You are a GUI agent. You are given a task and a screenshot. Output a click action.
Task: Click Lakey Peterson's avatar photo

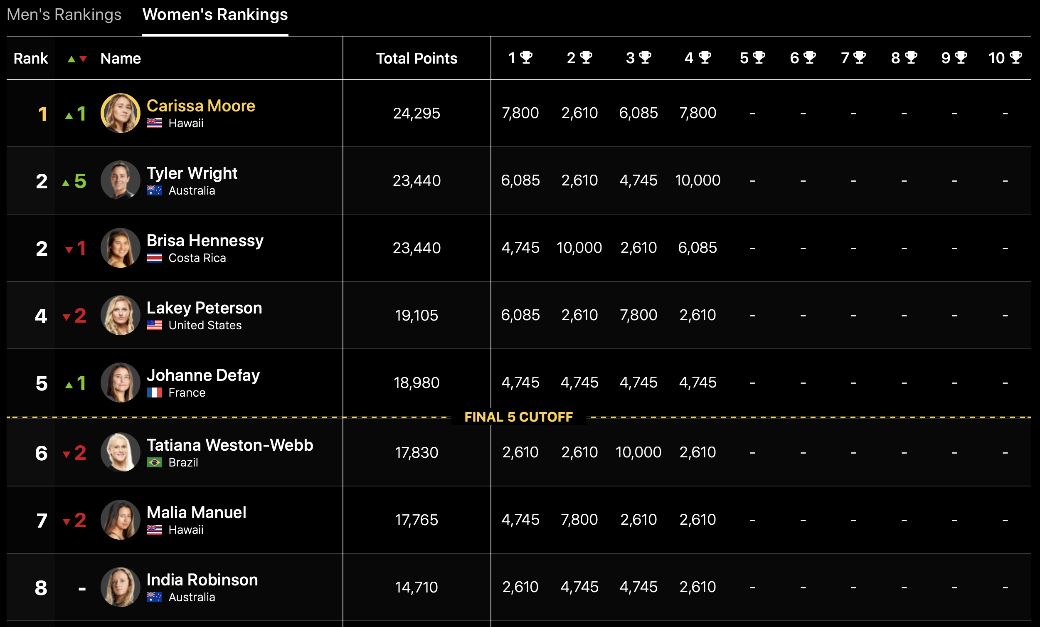coord(120,315)
